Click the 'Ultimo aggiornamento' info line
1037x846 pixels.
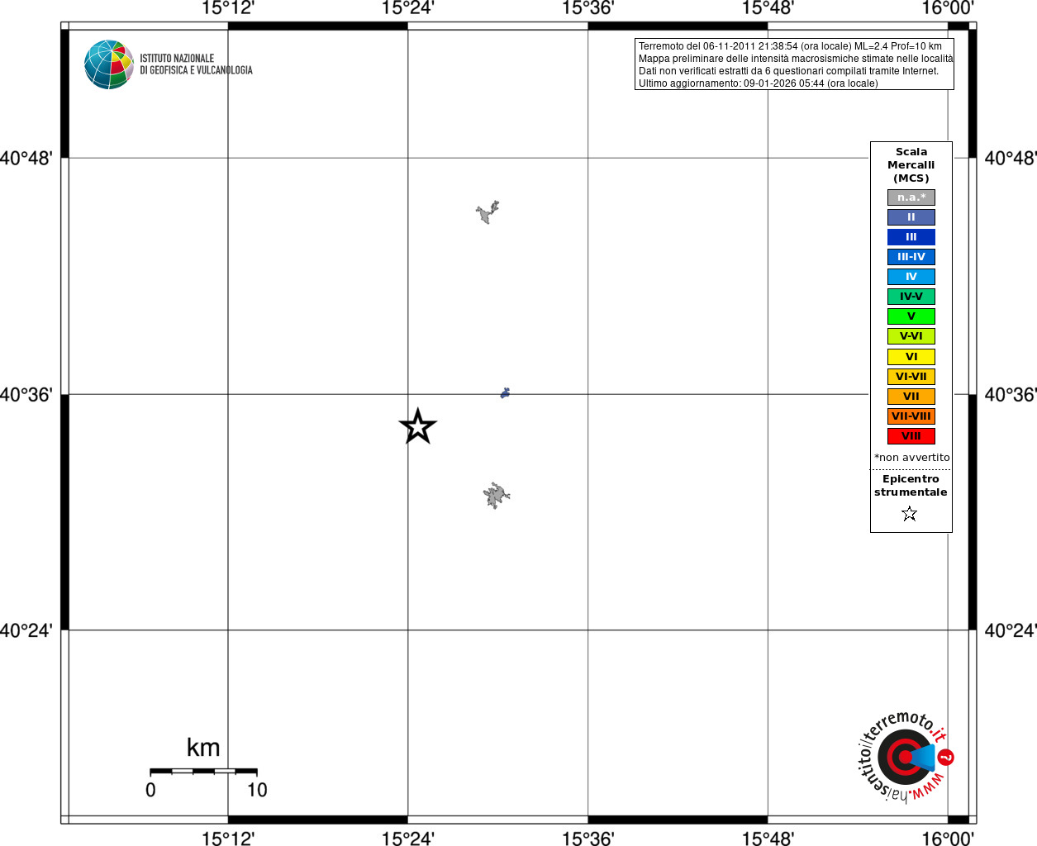point(758,83)
